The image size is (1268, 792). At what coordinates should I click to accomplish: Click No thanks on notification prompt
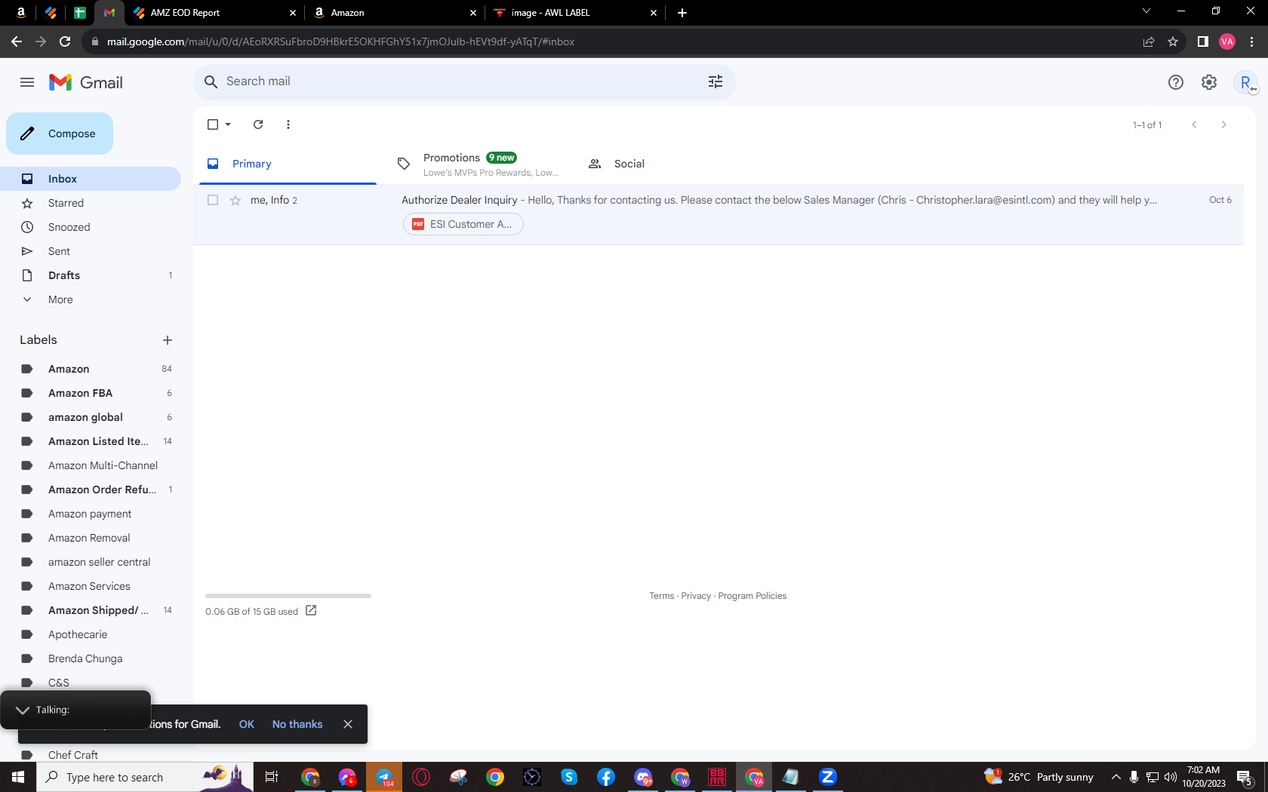point(297,724)
